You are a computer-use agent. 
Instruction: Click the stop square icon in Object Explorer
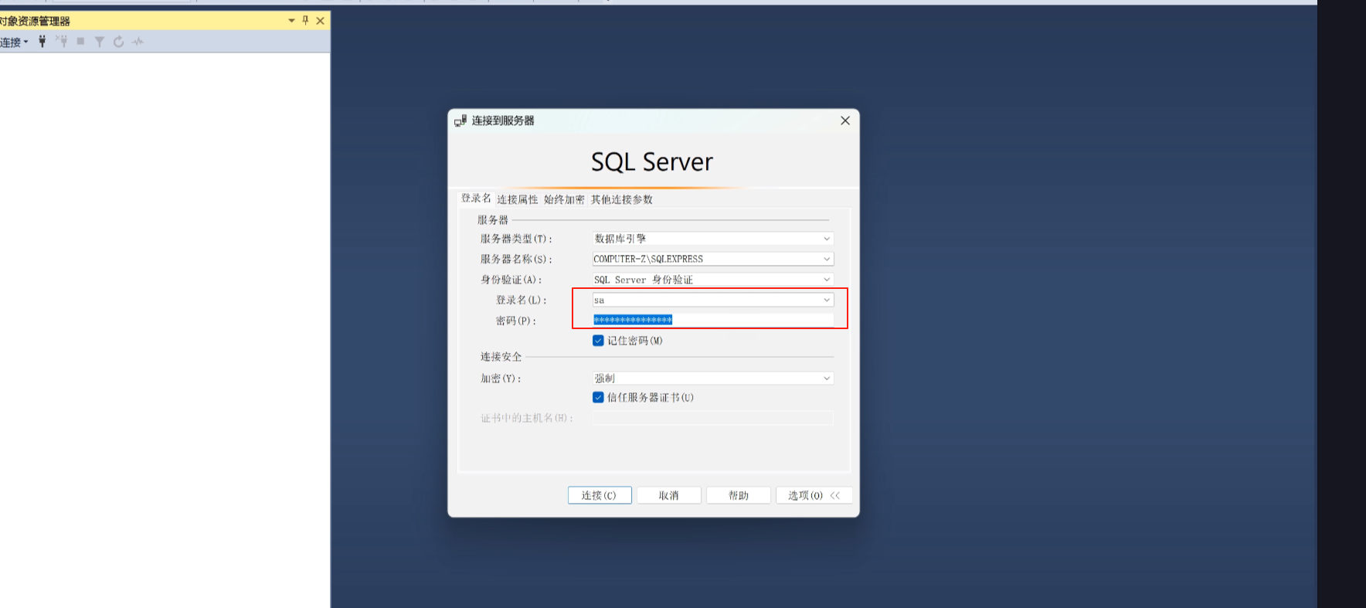point(80,42)
